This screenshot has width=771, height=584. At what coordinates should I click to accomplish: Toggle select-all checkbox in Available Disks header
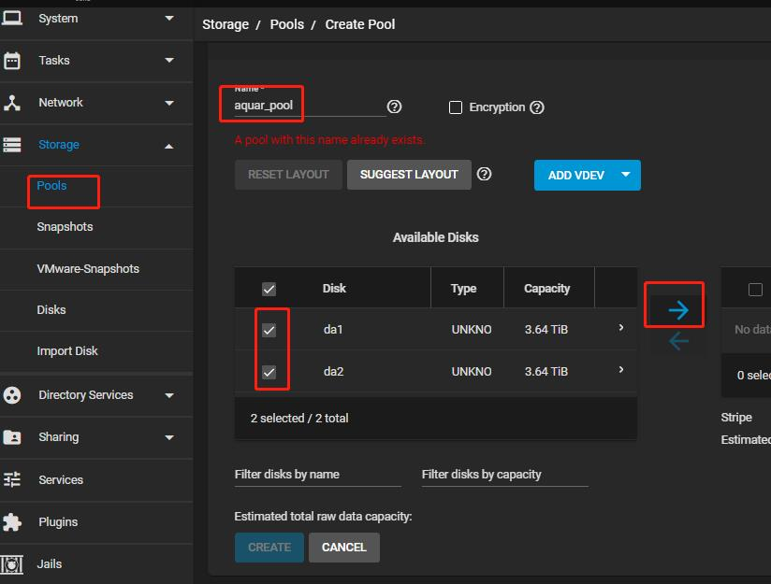pyautogui.click(x=269, y=289)
